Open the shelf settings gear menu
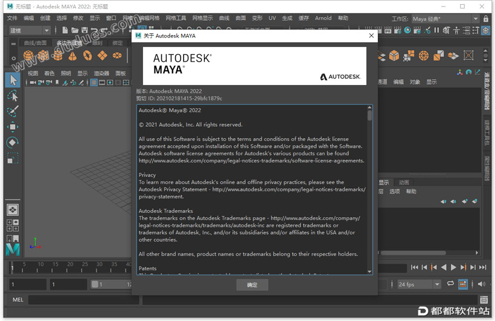The width and height of the screenshot is (495, 321). pos(13,59)
